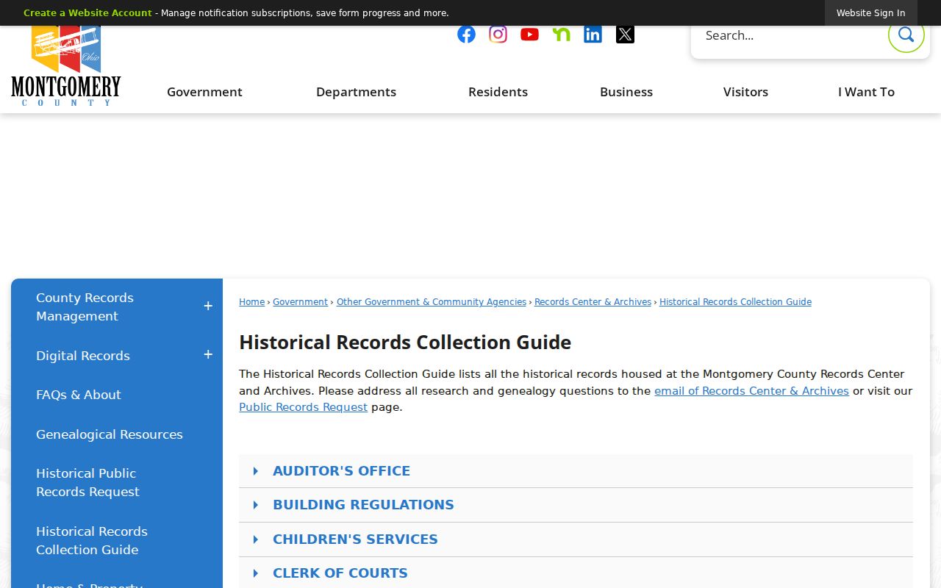The width and height of the screenshot is (941, 588).
Task: Open Historical Public Records Request sidebar item
Action: 87,482
